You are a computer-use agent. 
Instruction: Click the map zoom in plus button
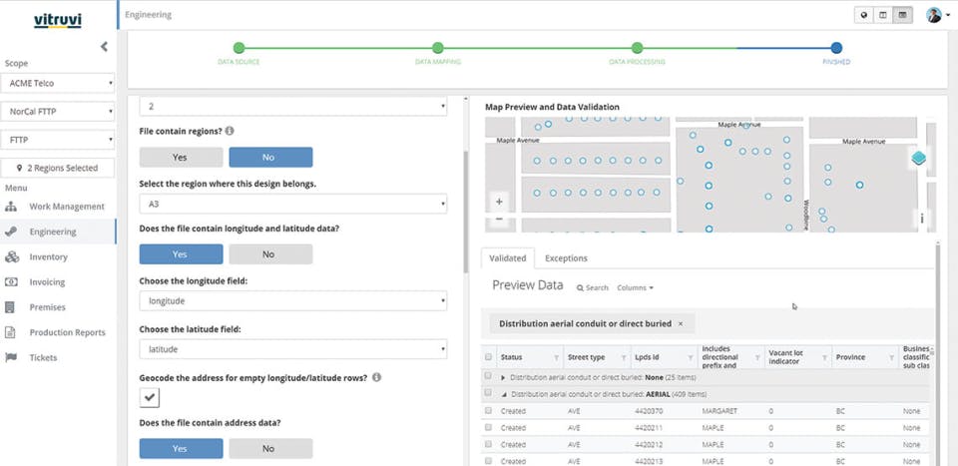(499, 202)
